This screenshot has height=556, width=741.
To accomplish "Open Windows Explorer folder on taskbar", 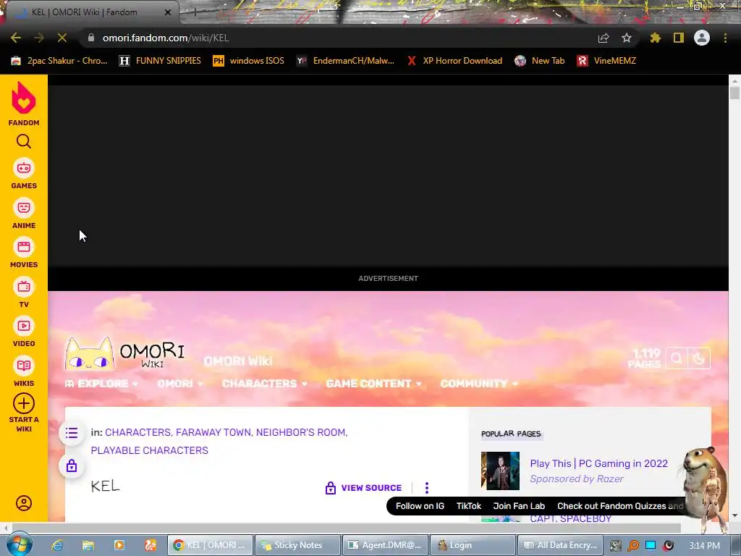I will click(x=88, y=545).
